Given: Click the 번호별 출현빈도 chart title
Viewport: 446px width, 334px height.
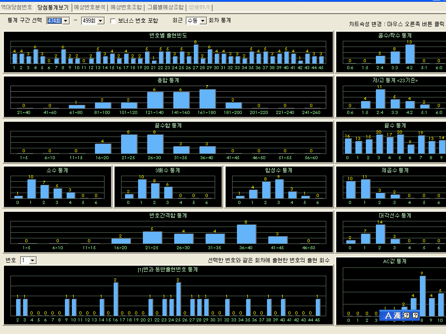Looking at the screenshot, I should coord(168,35).
